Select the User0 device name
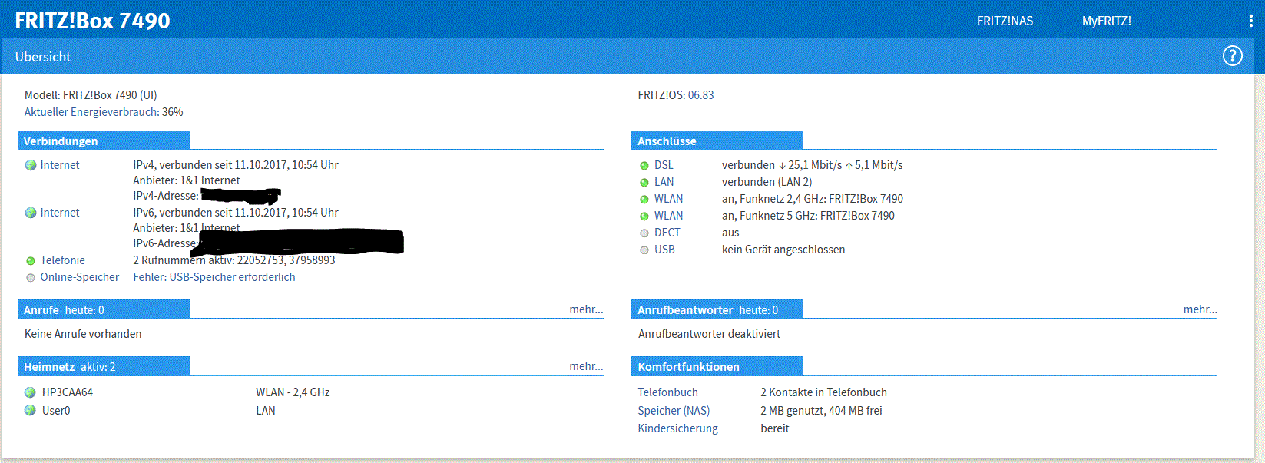1265x463 pixels. coord(56,411)
